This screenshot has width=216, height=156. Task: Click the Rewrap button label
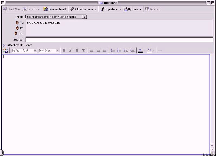click(x=155, y=9)
